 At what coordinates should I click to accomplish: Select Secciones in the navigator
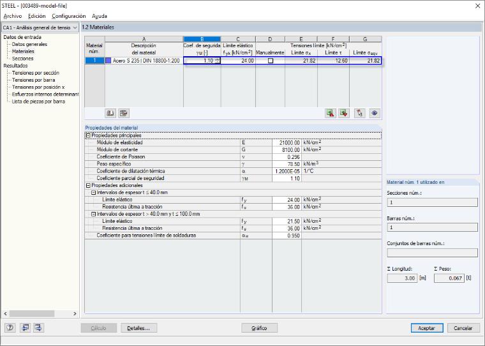pos(22,59)
